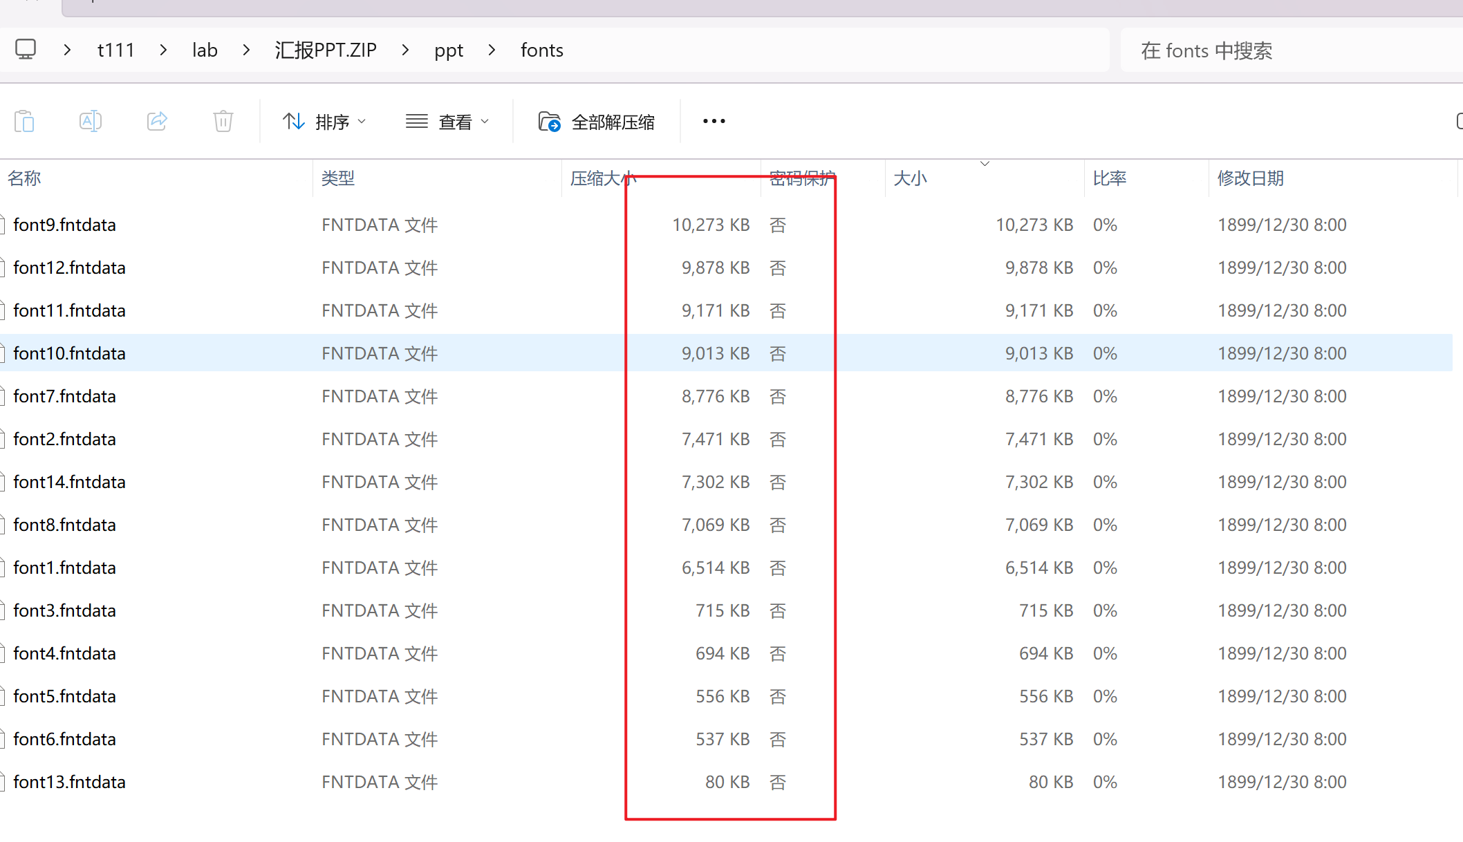Click the This PC monitor icon in breadcrumb
Image resolution: width=1463 pixels, height=842 pixels.
click(26, 50)
